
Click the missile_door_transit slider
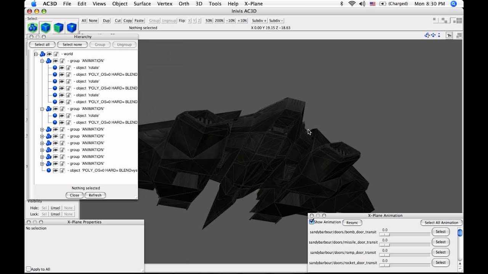406,245
